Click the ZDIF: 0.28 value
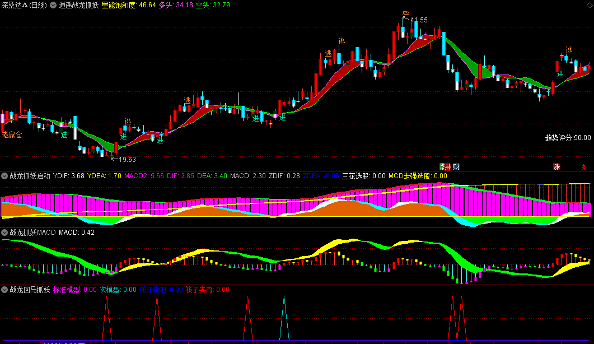The height and width of the screenshot is (344, 594). pyautogui.click(x=284, y=176)
